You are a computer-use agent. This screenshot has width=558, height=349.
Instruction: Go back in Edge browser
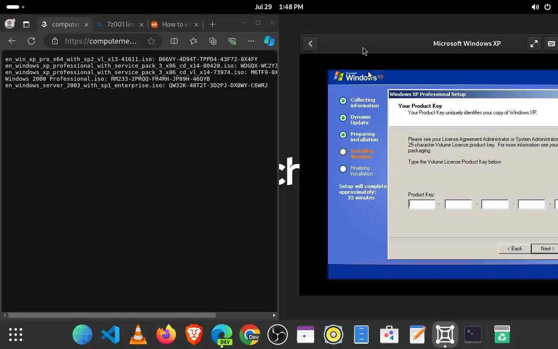click(x=12, y=41)
